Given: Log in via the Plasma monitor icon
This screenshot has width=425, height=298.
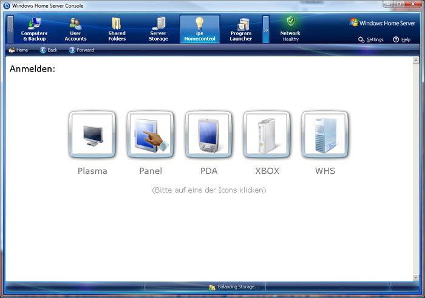Looking at the screenshot, I should (92, 134).
